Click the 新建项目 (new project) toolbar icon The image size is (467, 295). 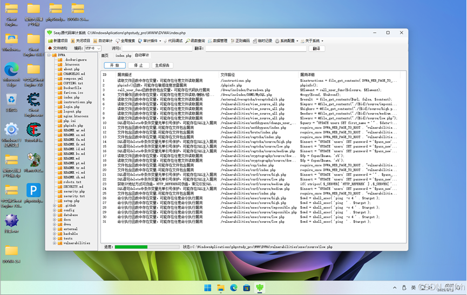click(x=50, y=41)
